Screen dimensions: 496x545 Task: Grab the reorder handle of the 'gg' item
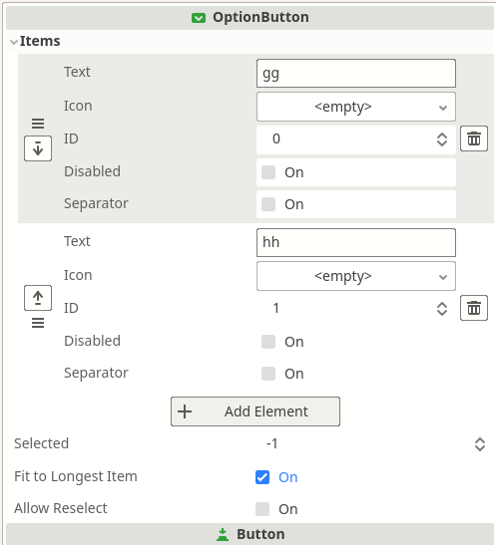(x=38, y=124)
